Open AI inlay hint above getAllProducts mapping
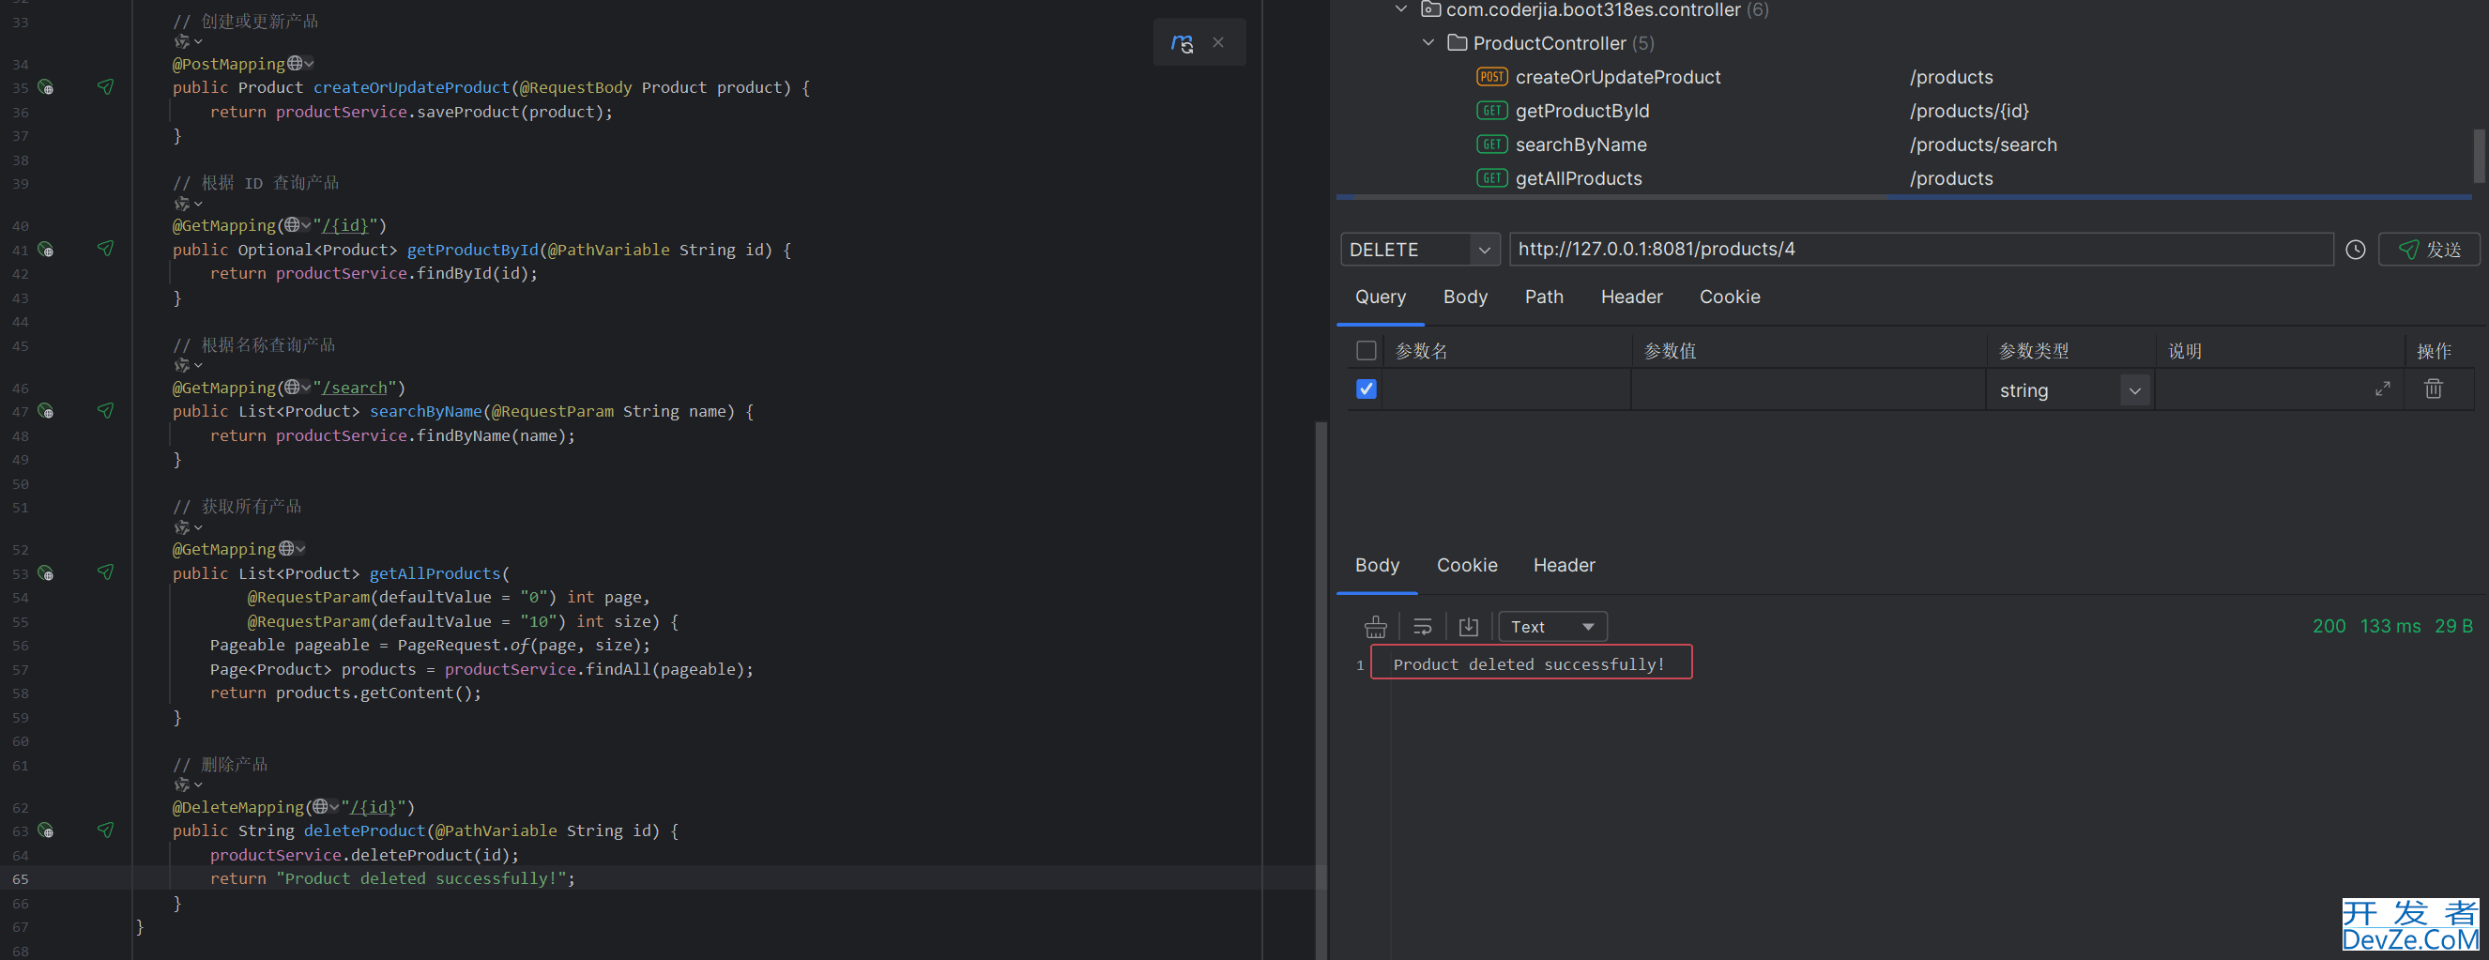 tap(188, 527)
